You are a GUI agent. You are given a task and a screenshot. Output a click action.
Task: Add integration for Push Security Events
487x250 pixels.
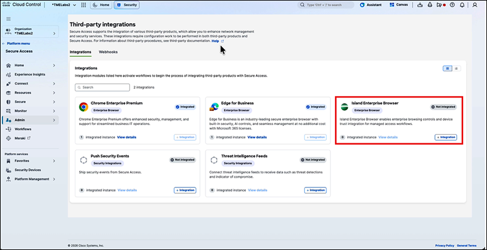[185, 190]
